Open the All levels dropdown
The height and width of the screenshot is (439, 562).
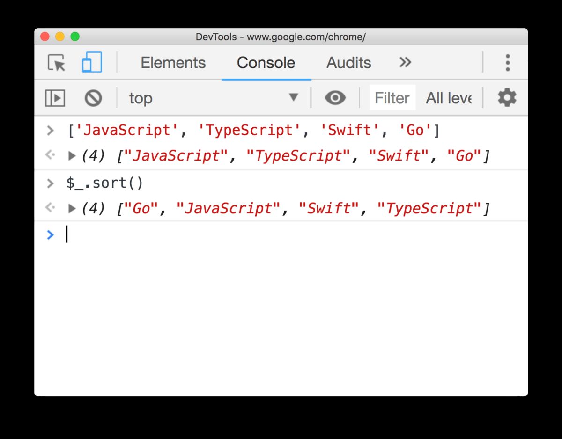pyautogui.click(x=448, y=98)
